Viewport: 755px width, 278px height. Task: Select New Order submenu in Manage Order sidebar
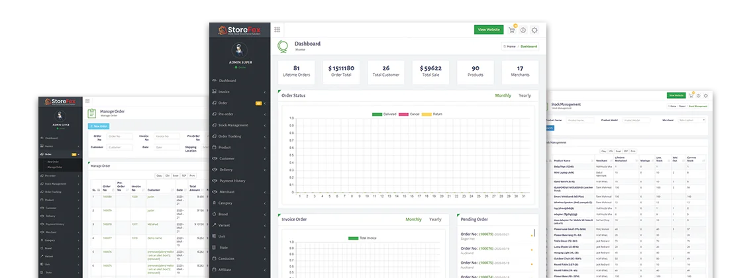point(53,162)
